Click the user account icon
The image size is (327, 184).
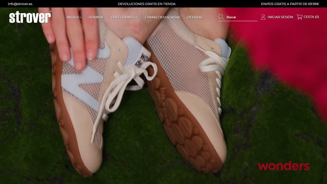(x=263, y=17)
